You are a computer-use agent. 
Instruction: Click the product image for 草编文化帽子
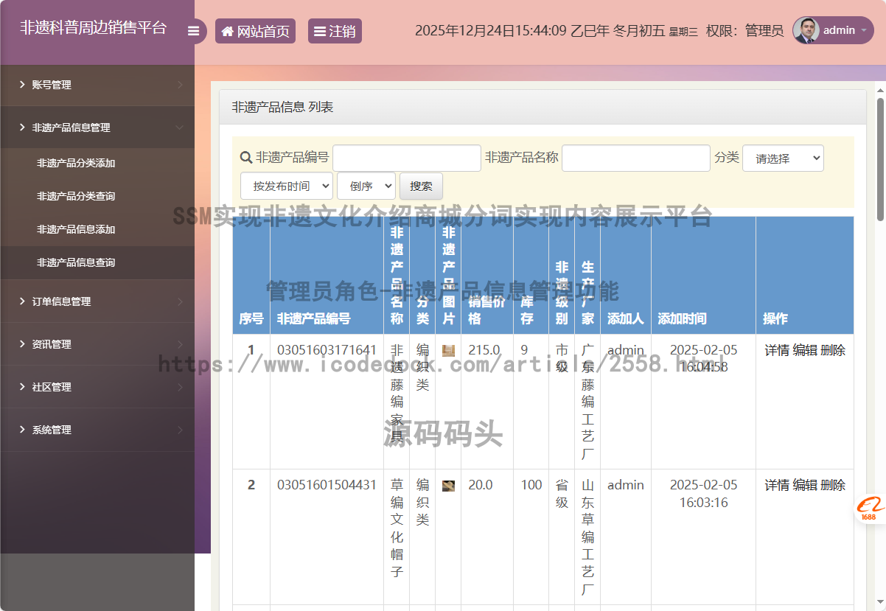448,485
